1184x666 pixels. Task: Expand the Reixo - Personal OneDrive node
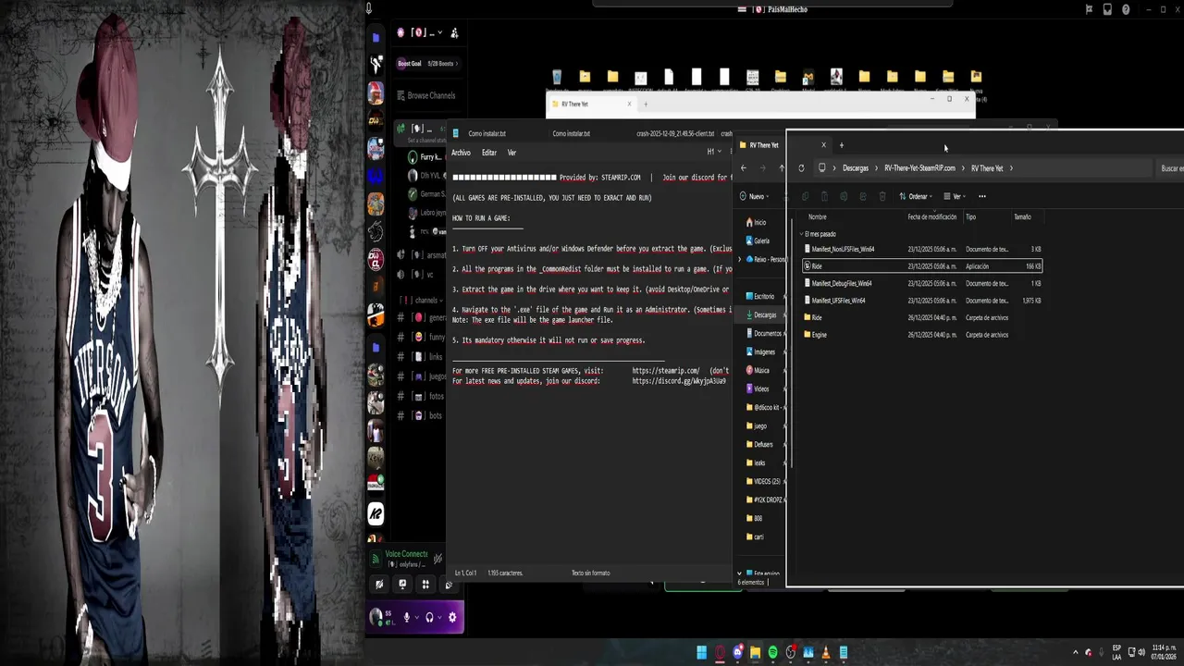pos(740,259)
